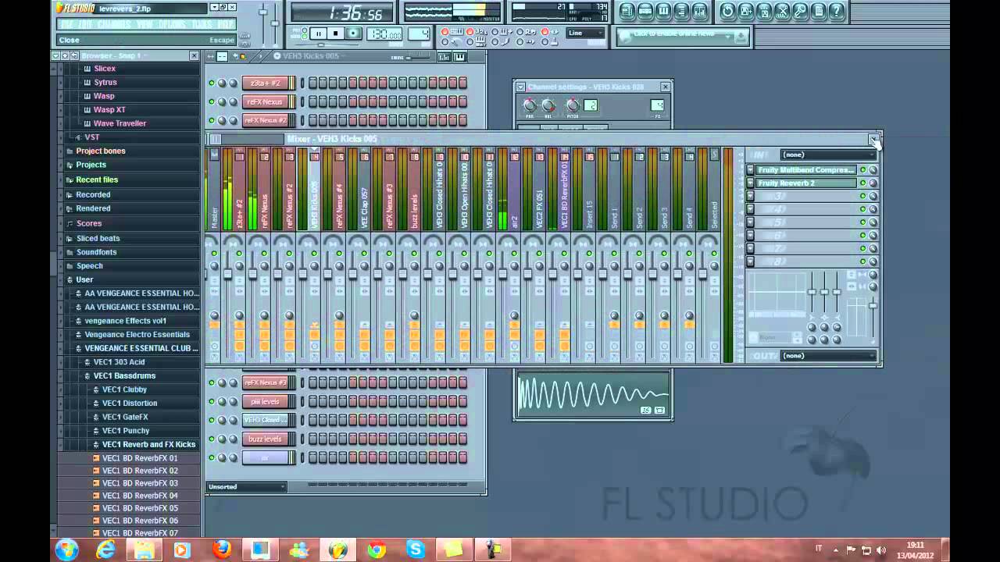Expand the VEC1 303 Acid folder
Image resolution: width=1000 pixels, height=562 pixels.
click(119, 362)
